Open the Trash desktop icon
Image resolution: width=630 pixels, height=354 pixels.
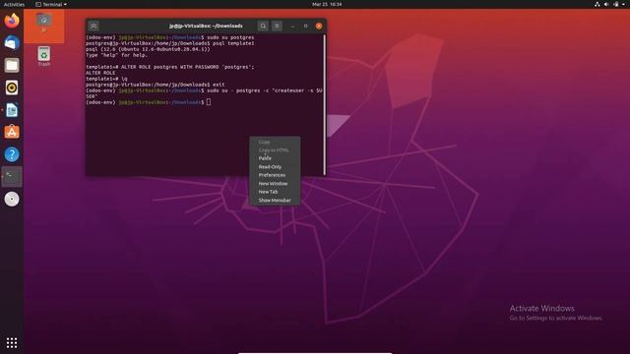click(x=43, y=56)
